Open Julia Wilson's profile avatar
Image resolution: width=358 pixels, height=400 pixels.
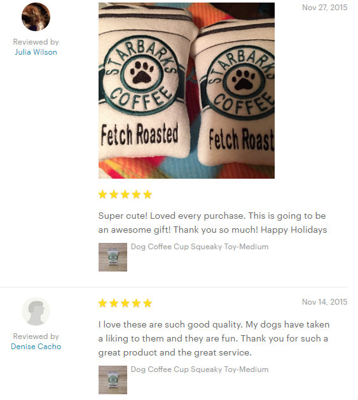(x=36, y=17)
